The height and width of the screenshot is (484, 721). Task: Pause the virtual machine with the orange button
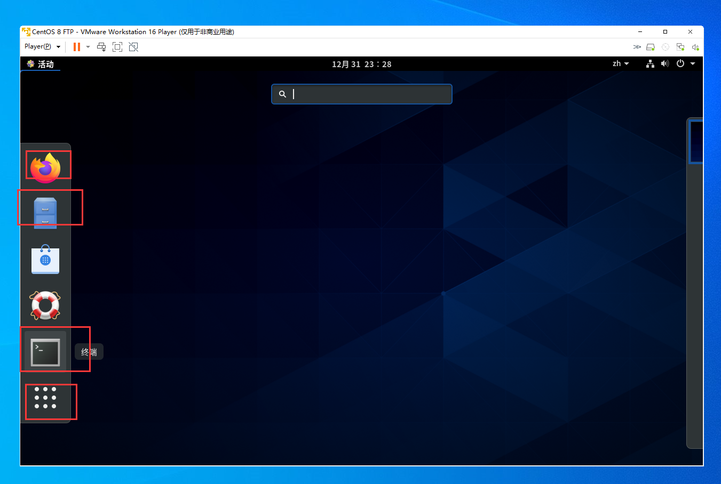coord(77,47)
